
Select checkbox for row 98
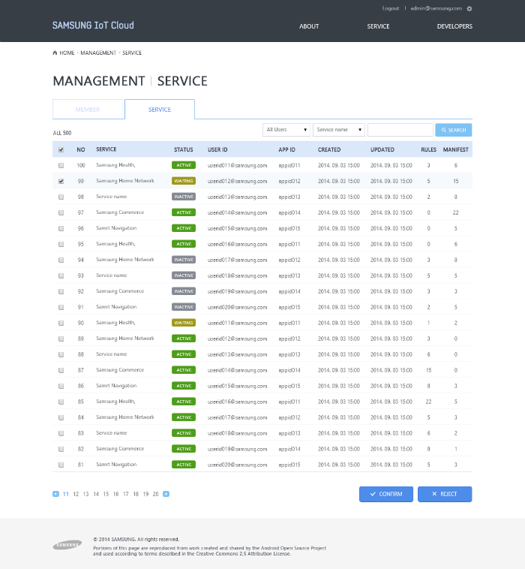[x=61, y=197]
